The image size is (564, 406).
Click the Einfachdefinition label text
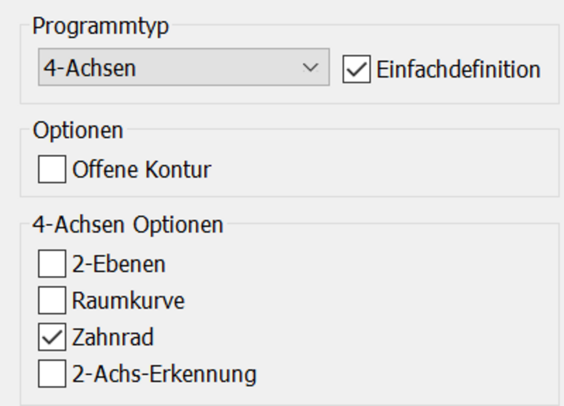458,69
